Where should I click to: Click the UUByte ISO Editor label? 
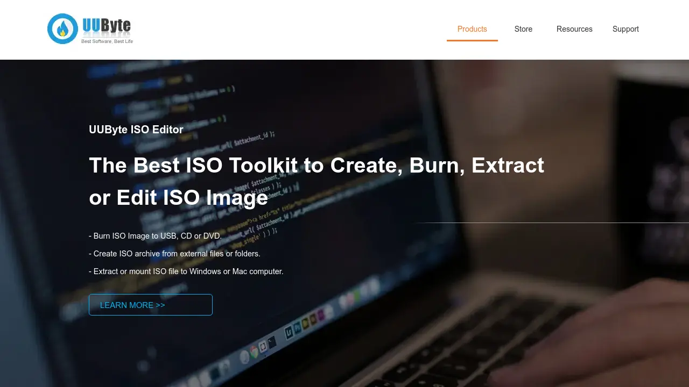pyautogui.click(x=136, y=130)
